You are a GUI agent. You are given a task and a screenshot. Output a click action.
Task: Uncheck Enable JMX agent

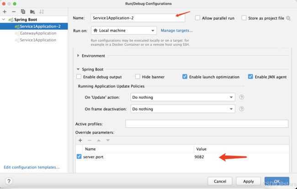point(250,77)
